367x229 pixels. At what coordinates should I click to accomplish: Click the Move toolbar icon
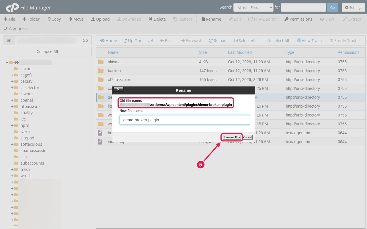tap(76, 19)
